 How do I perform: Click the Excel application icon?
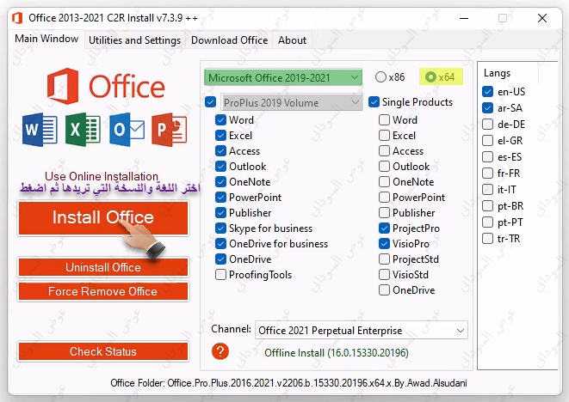tap(83, 130)
